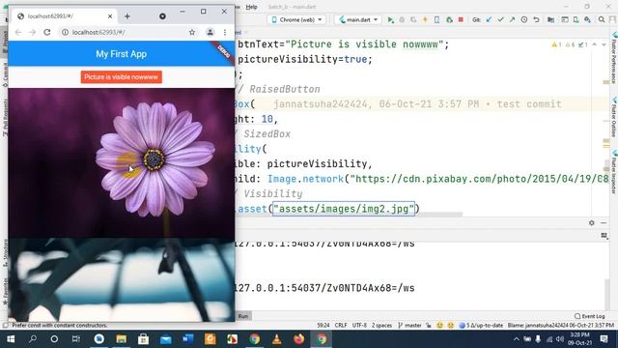Click site information icon in address bar
This screenshot has width=618, height=348.
pos(65,32)
